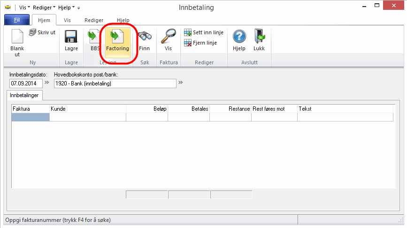
Task: Switch to the Rediger ribbon tab
Action: 94,21
